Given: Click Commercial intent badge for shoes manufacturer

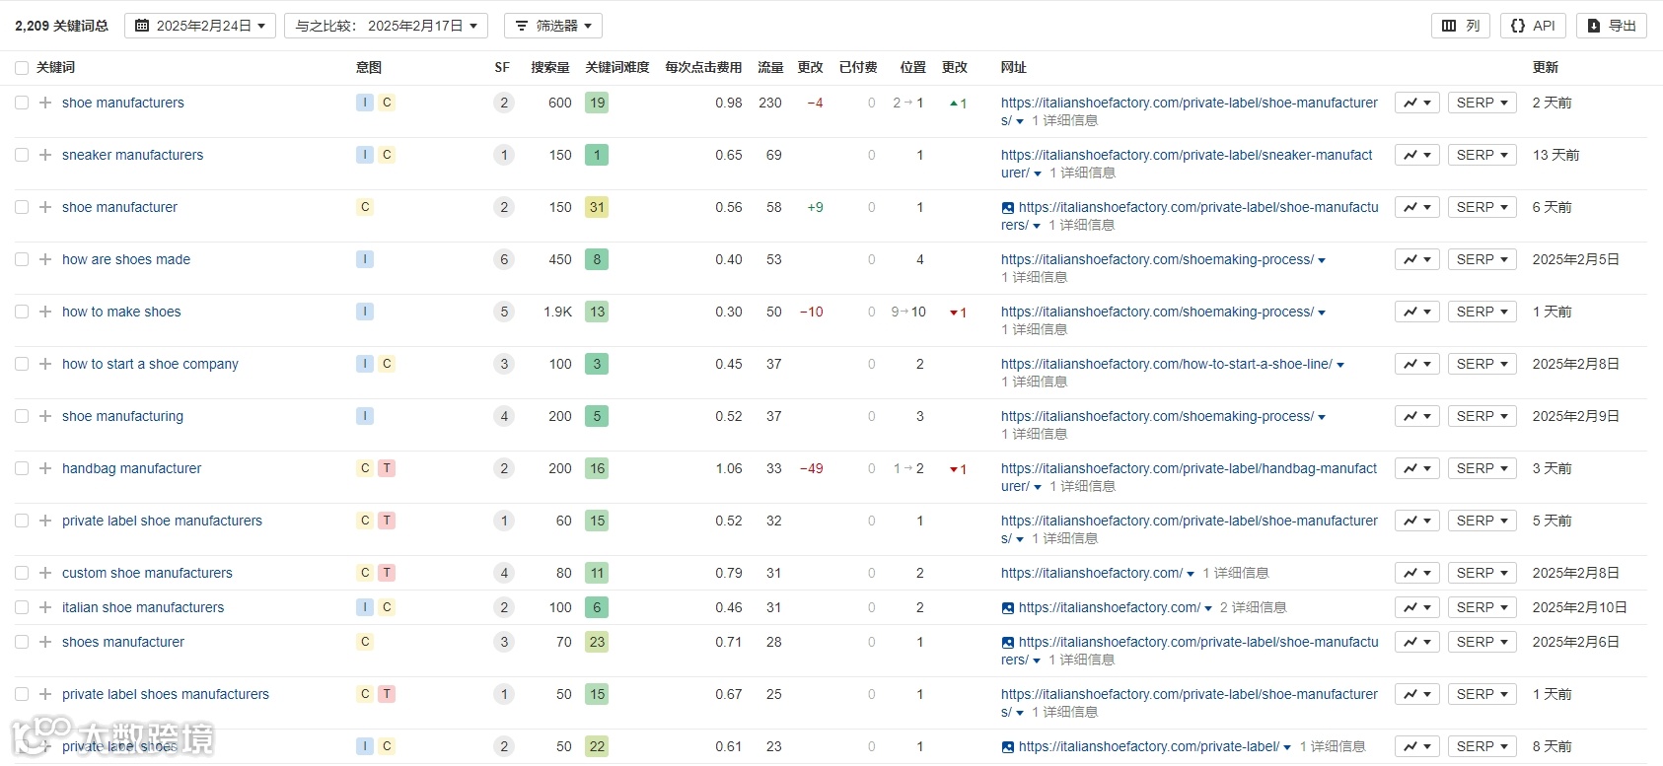Looking at the screenshot, I should pos(365,642).
